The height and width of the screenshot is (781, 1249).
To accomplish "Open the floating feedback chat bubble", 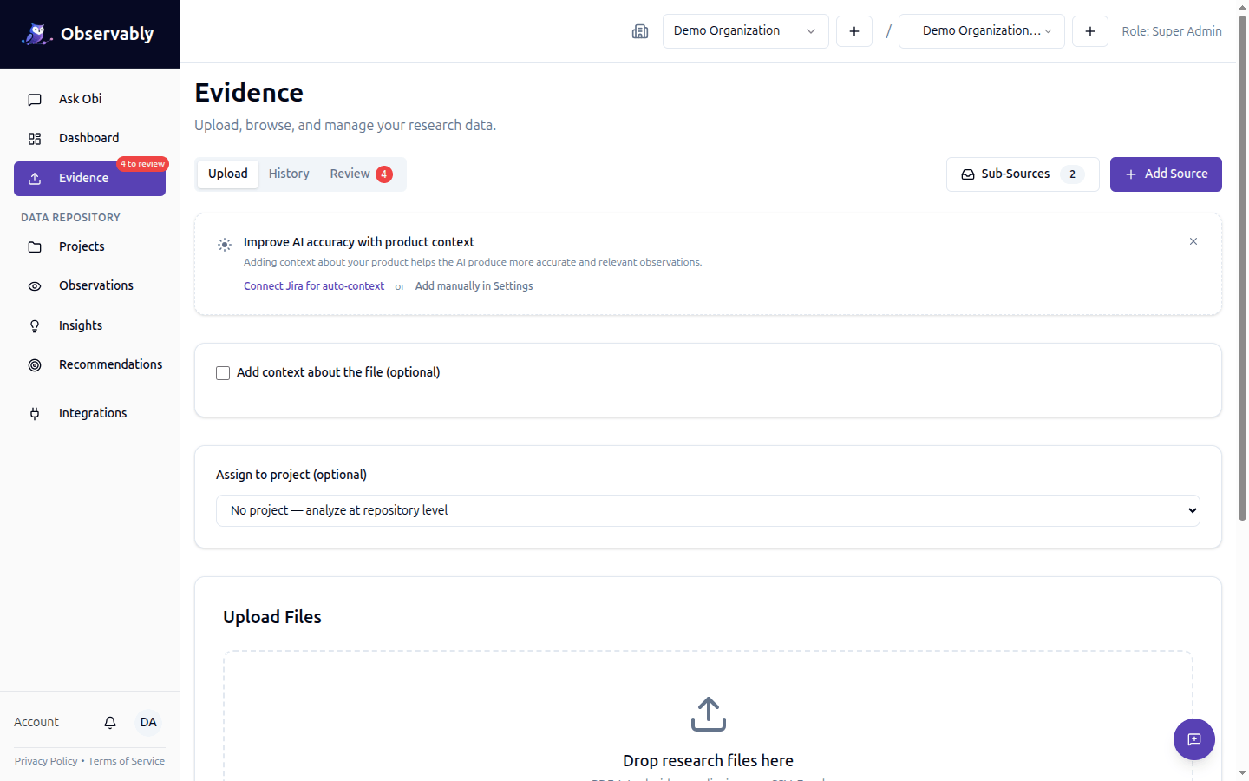I will pyautogui.click(x=1193, y=739).
